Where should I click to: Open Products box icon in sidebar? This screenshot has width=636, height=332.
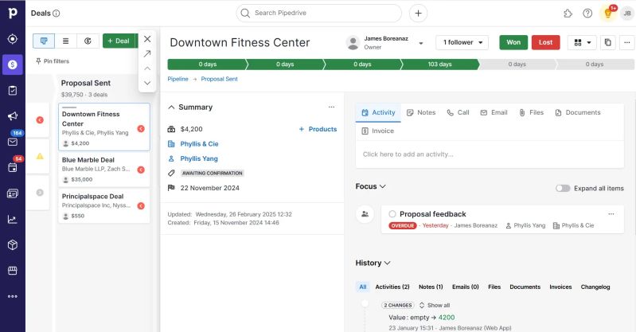click(13, 244)
